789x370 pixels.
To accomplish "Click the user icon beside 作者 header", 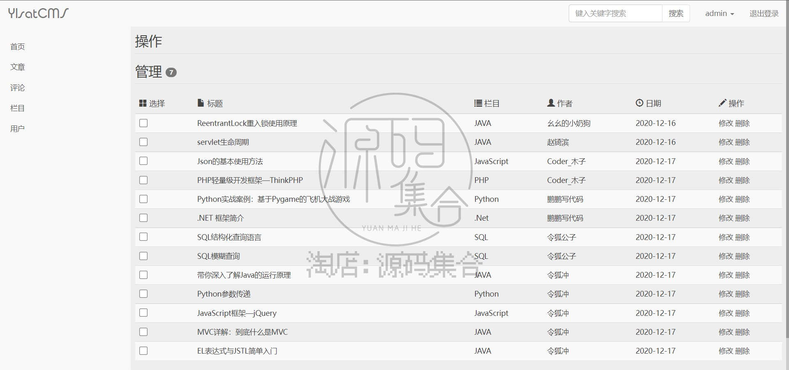I will pyautogui.click(x=551, y=103).
